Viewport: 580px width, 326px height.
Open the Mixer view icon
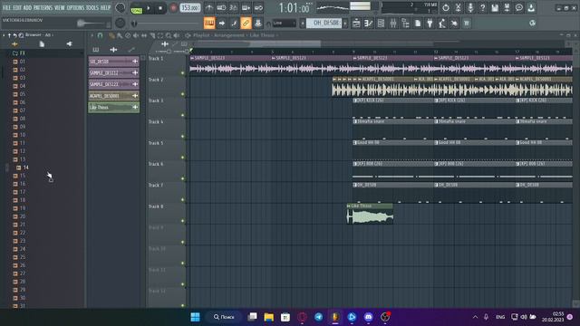(393, 24)
